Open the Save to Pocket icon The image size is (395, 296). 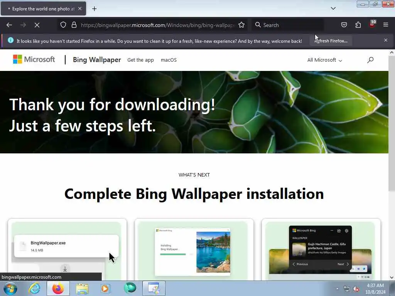click(344, 25)
